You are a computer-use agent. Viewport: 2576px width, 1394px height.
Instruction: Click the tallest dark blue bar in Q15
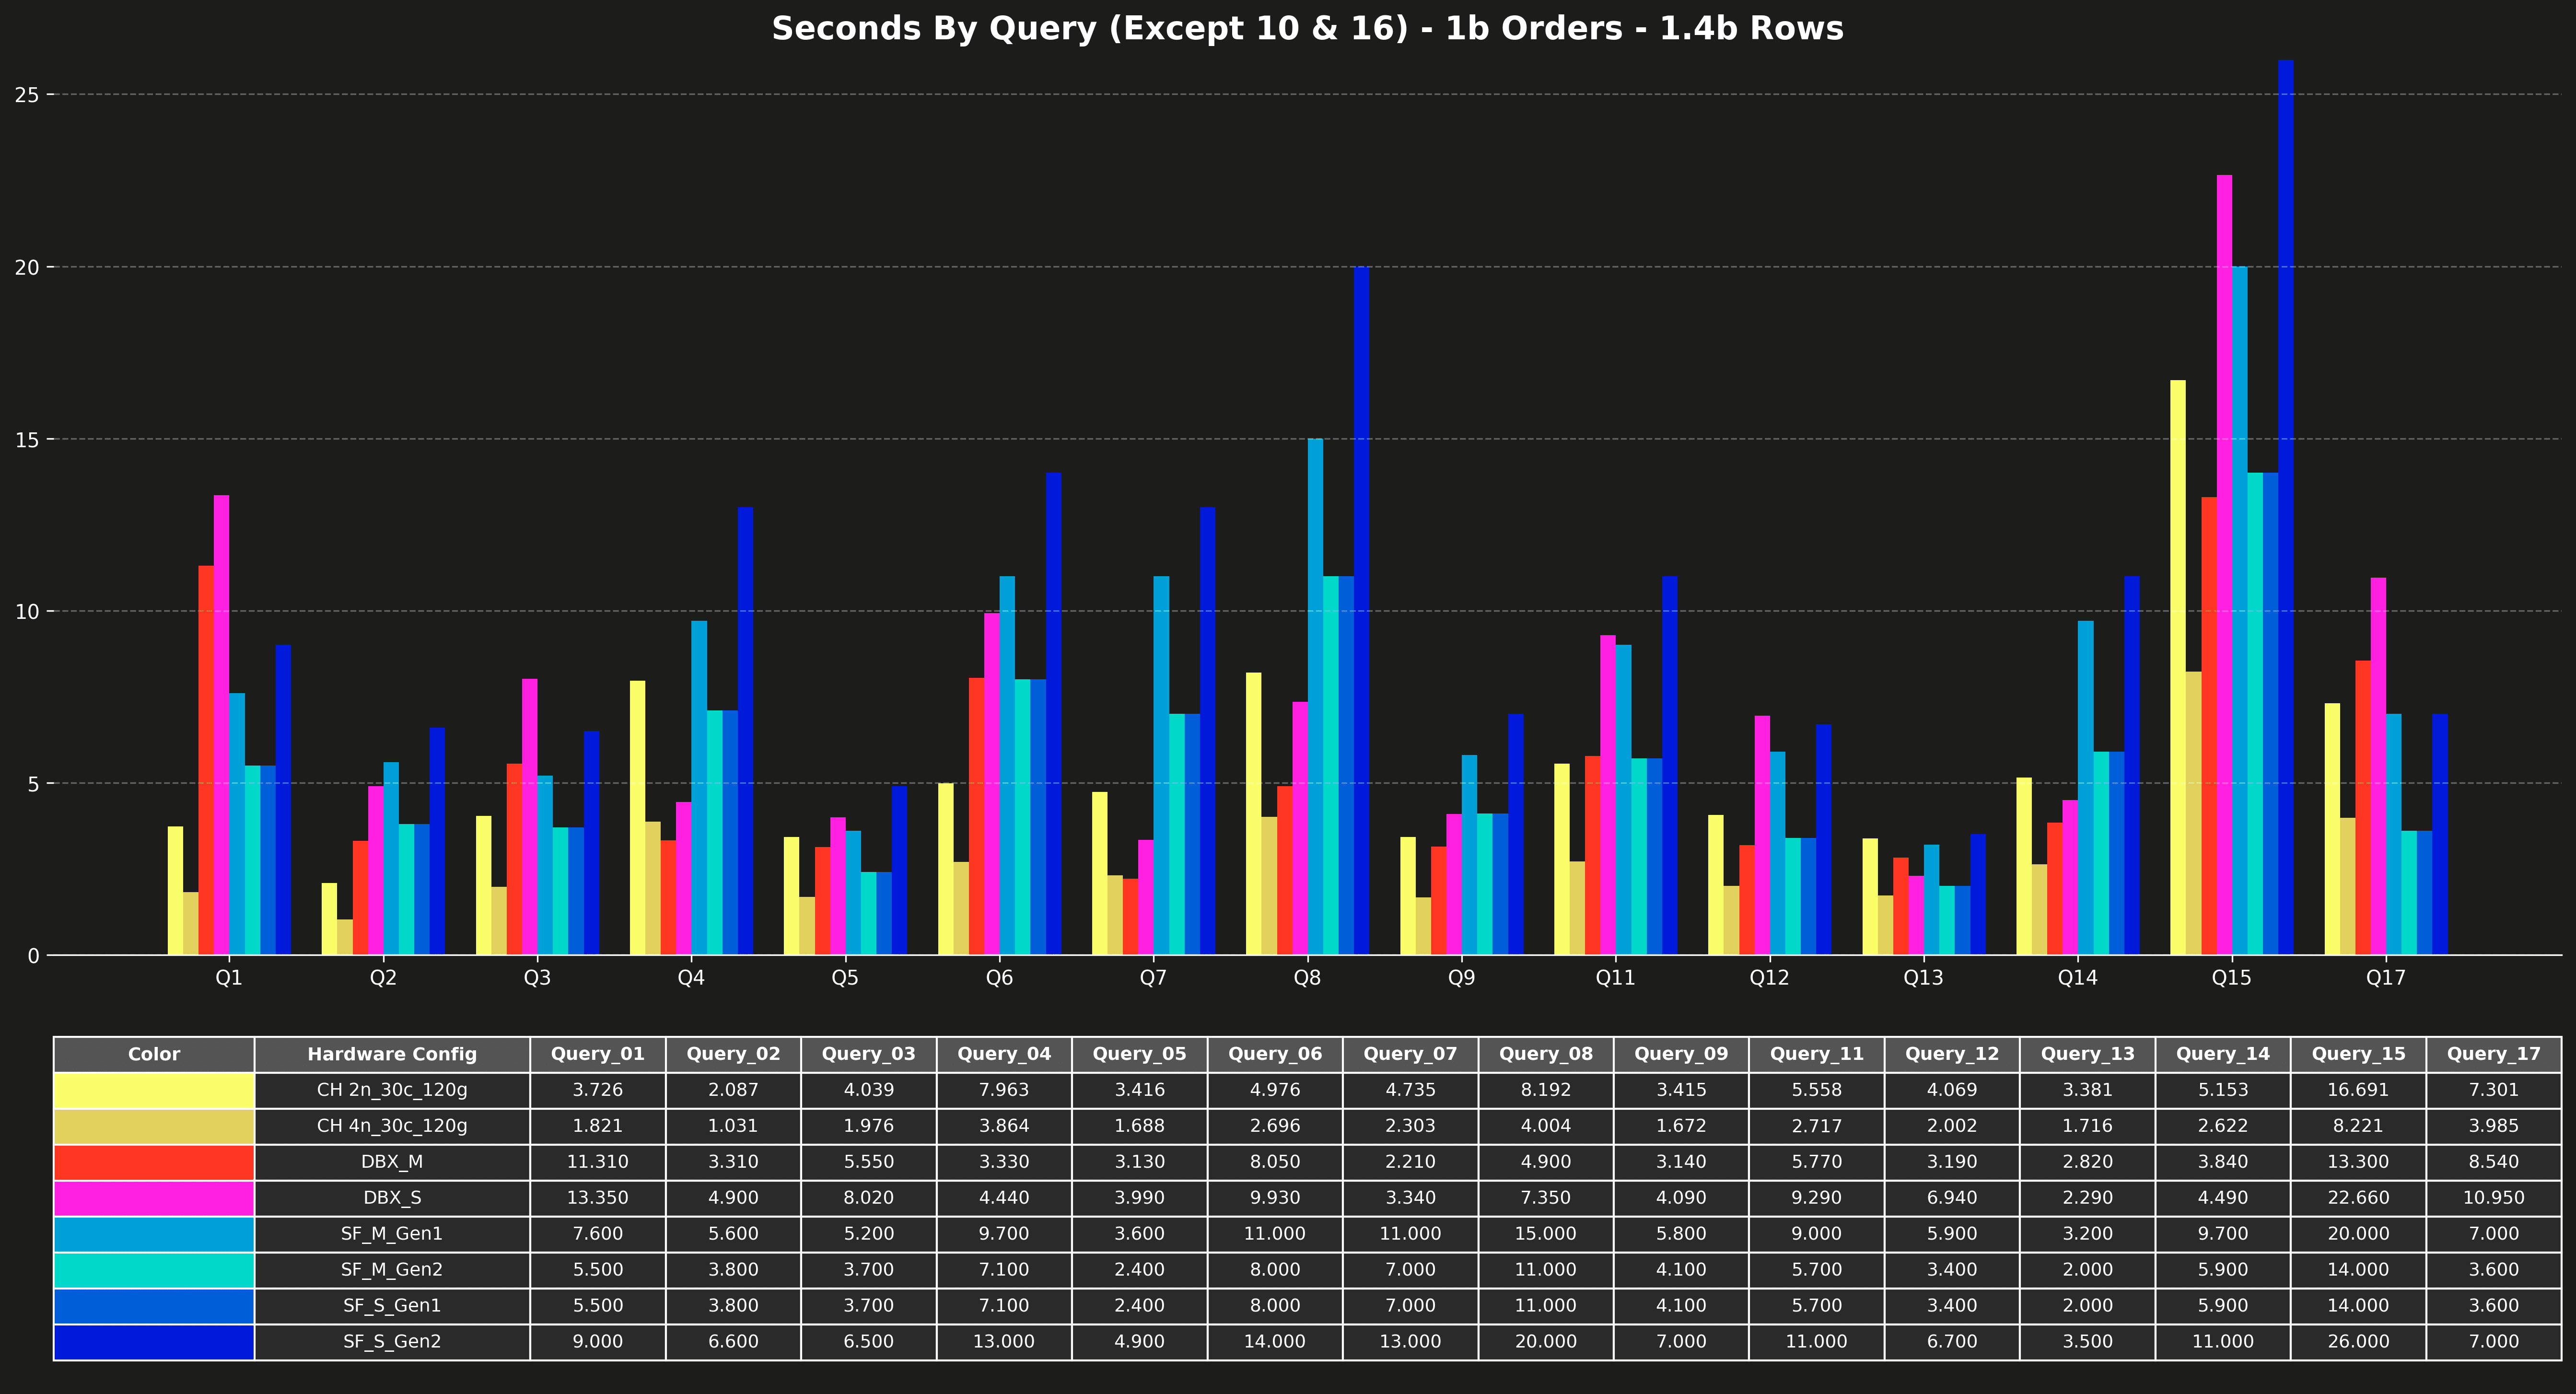[x=2286, y=507]
